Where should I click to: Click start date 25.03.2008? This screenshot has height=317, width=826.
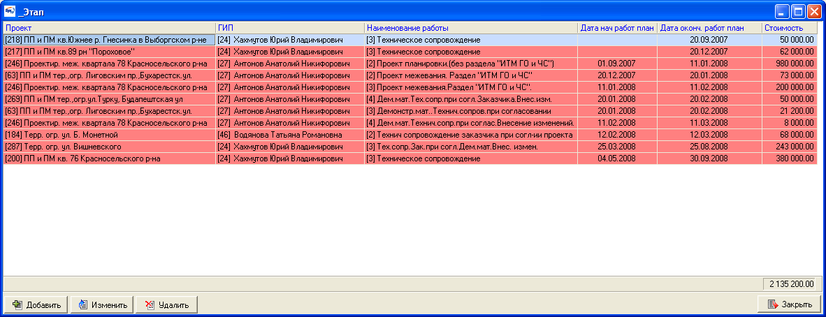pyautogui.click(x=617, y=147)
